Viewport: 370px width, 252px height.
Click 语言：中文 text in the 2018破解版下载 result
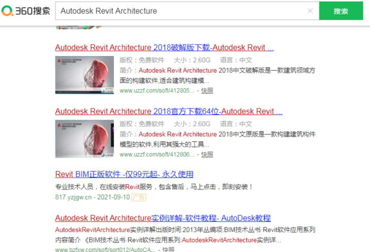coord(236,60)
